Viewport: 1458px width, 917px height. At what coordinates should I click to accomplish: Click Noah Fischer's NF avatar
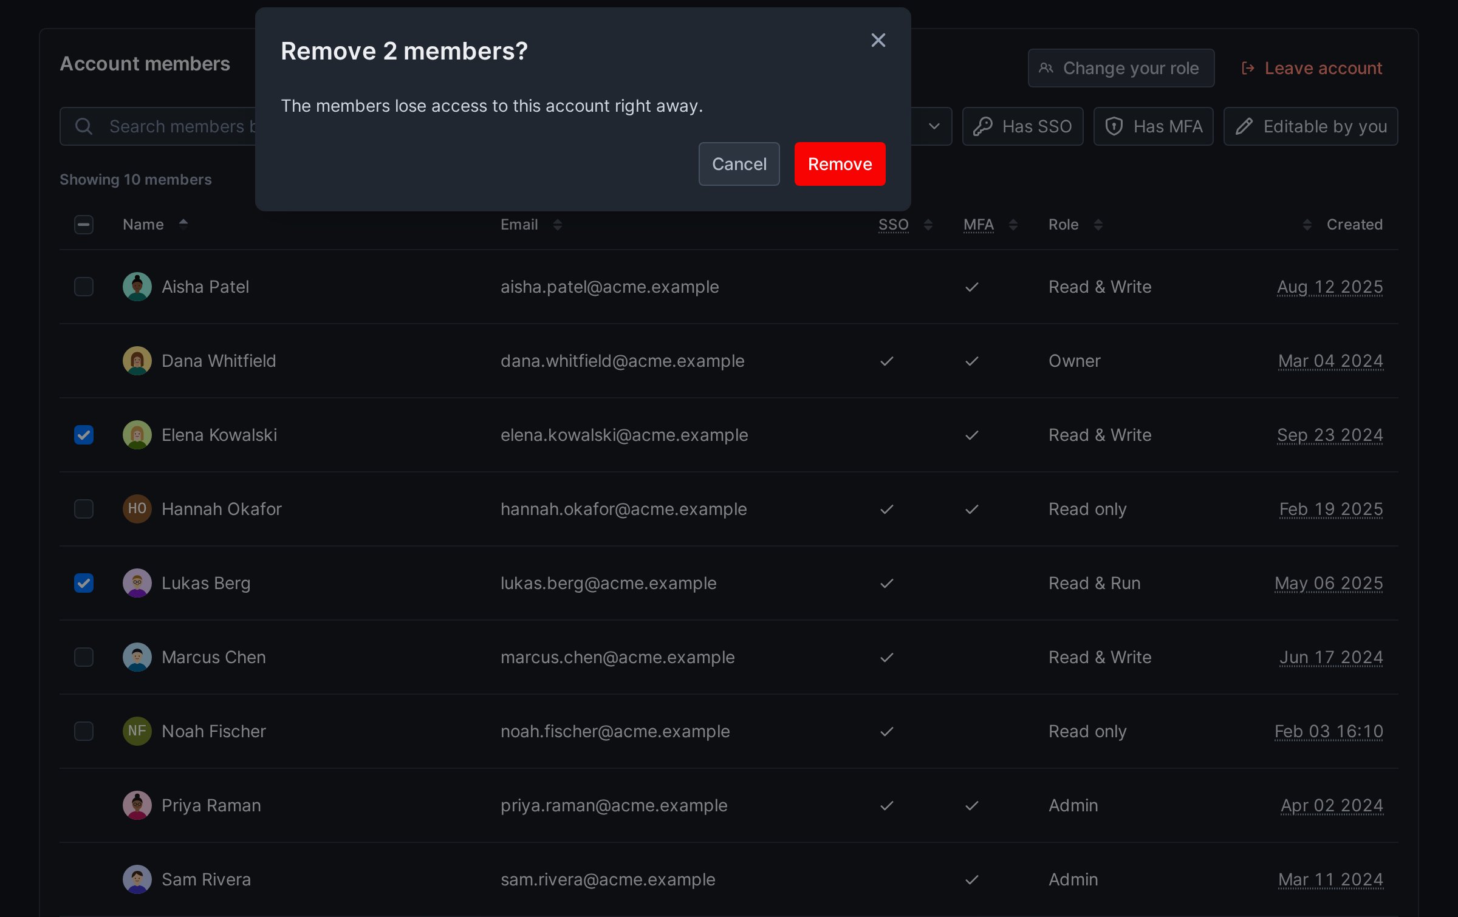[x=137, y=731]
